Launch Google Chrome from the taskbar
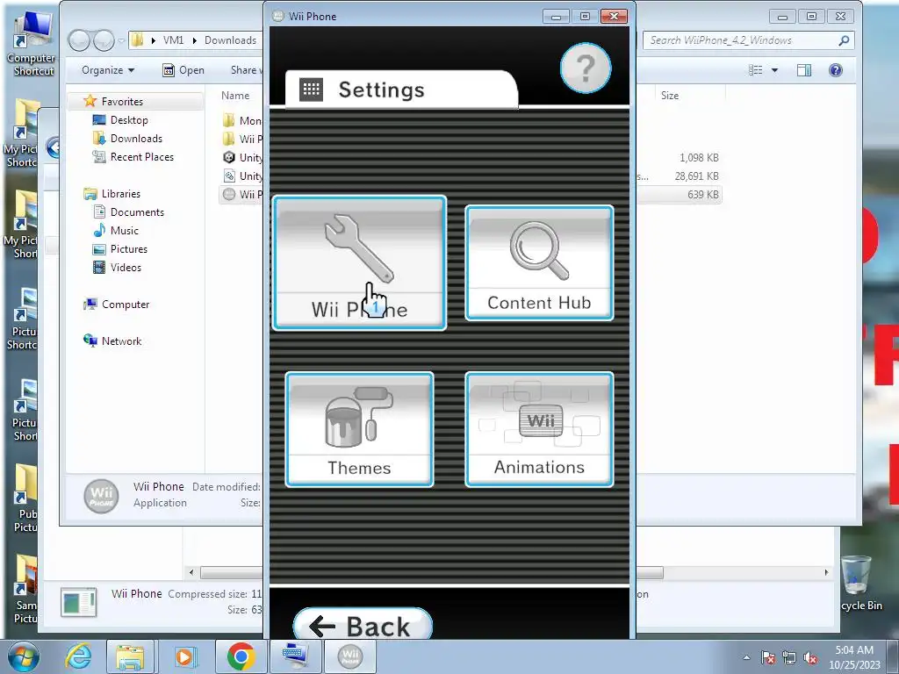Screen dimensions: 899x674 coord(241,656)
